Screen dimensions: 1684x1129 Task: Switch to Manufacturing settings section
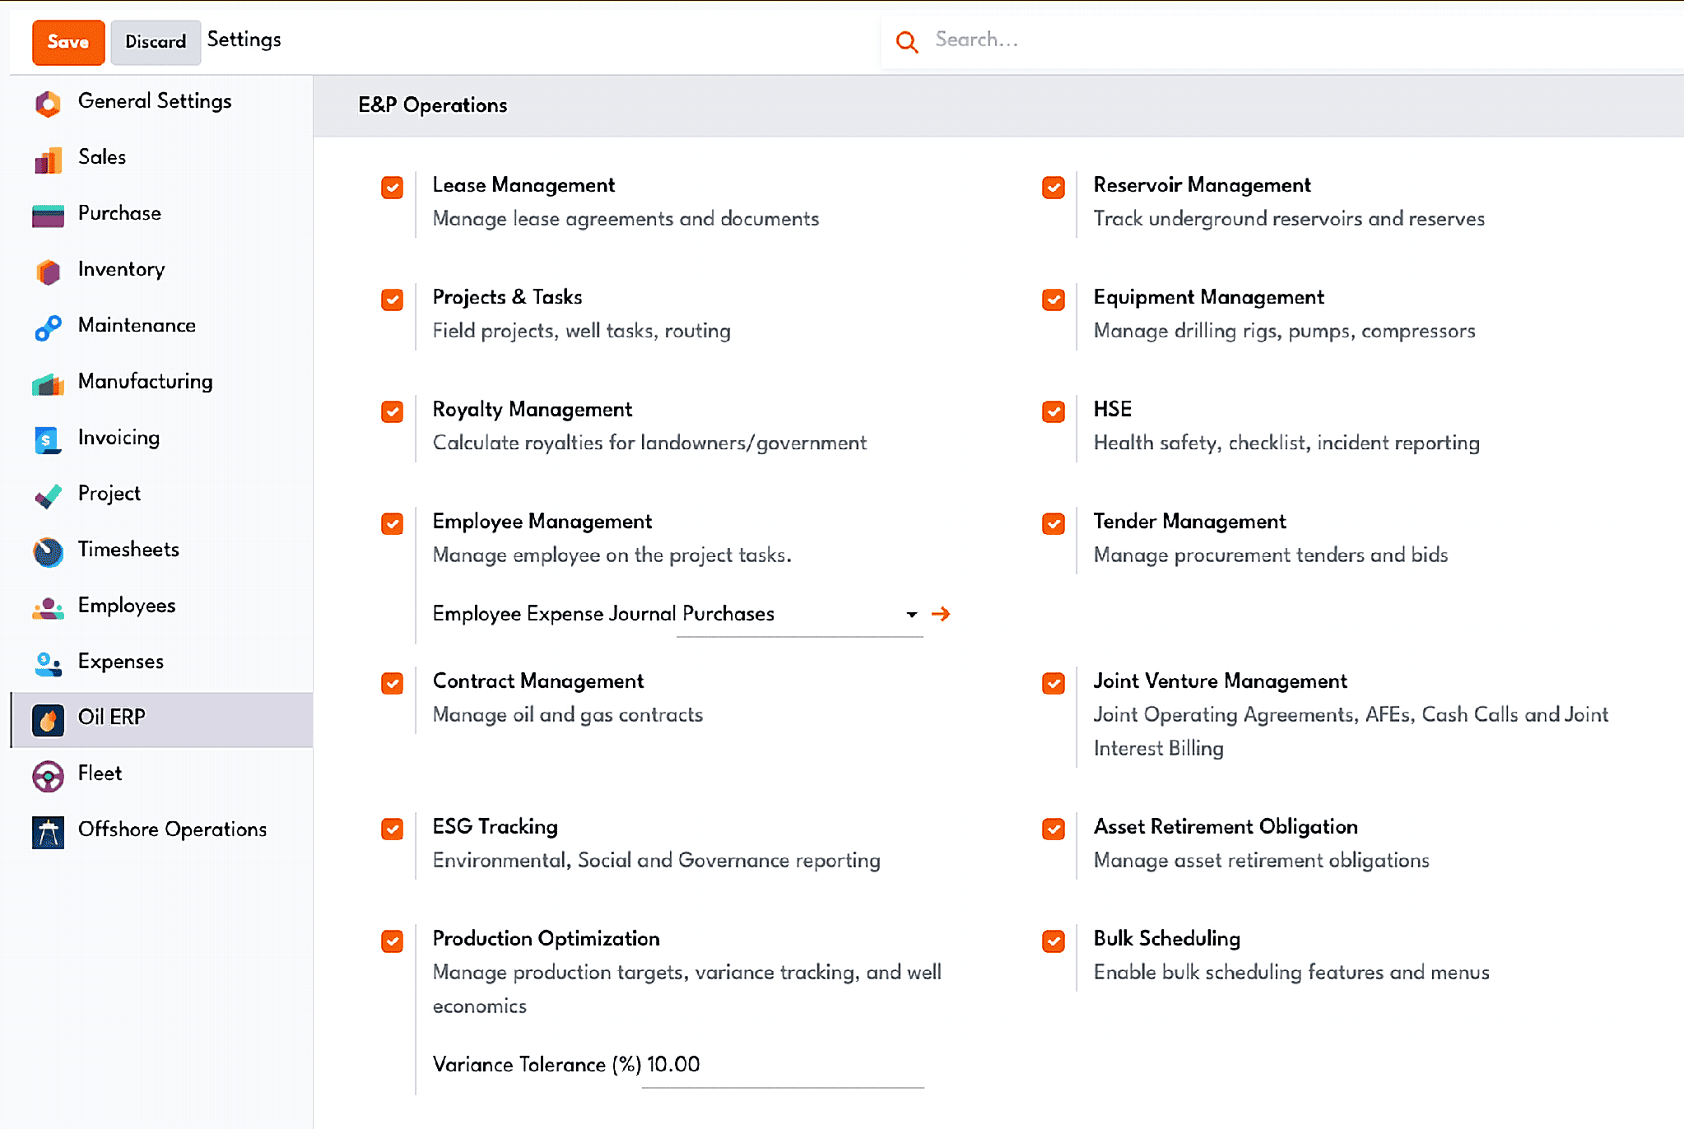coord(161,382)
